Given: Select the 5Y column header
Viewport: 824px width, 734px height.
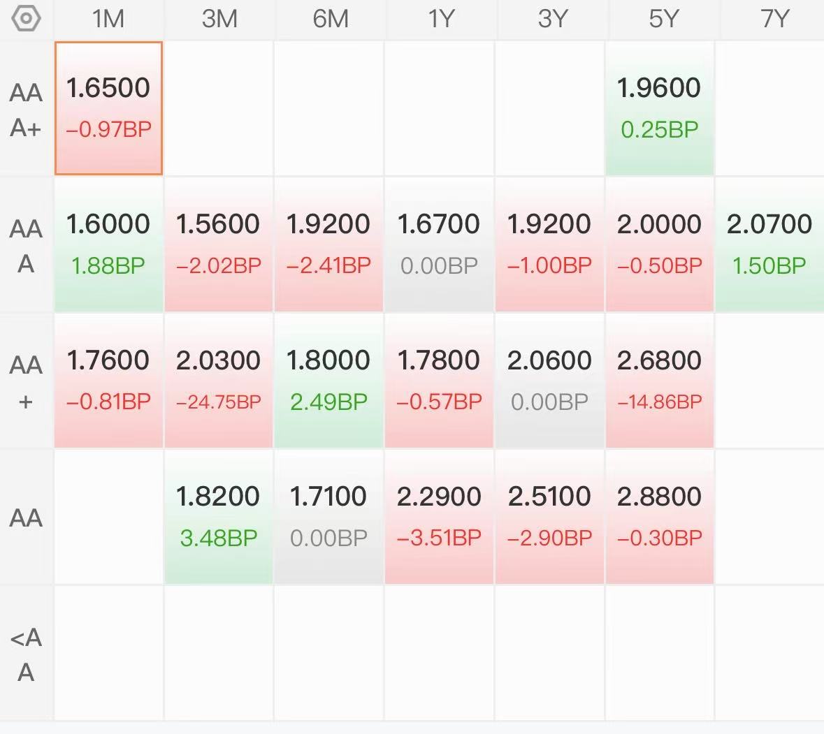Looking at the screenshot, I should pyautogui.click(x=663, y=19).
